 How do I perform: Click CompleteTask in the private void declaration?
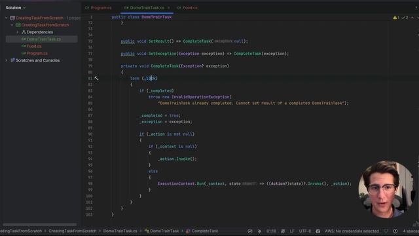click(164, 66)
